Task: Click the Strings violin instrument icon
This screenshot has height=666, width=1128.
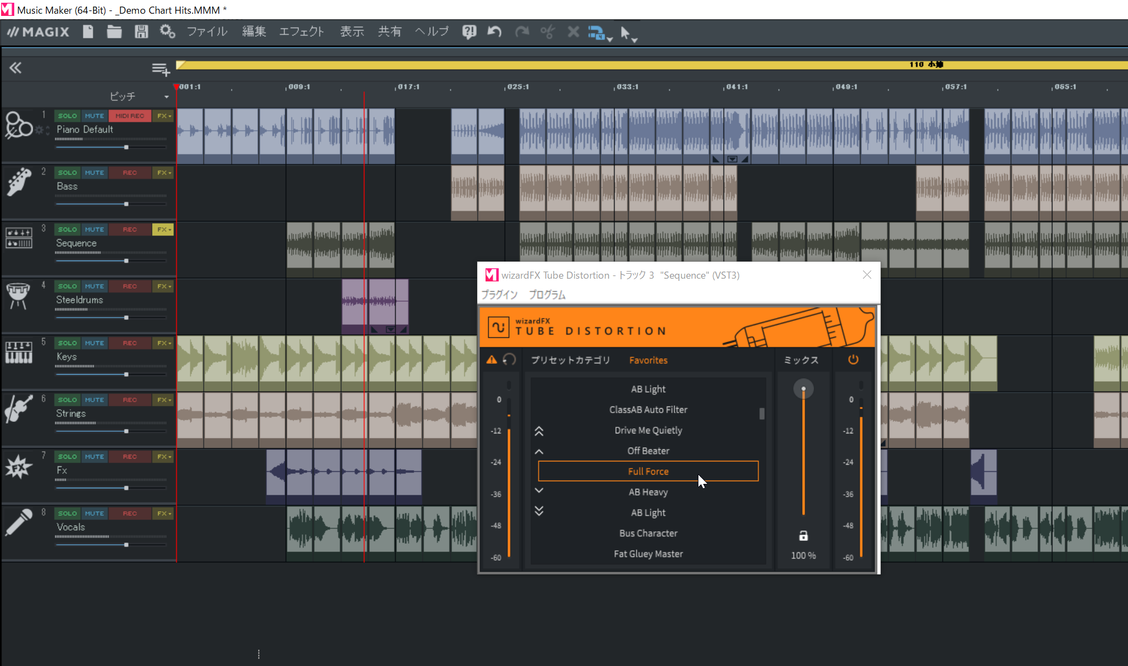Action: pyautogui.click(x=19, y=409)
